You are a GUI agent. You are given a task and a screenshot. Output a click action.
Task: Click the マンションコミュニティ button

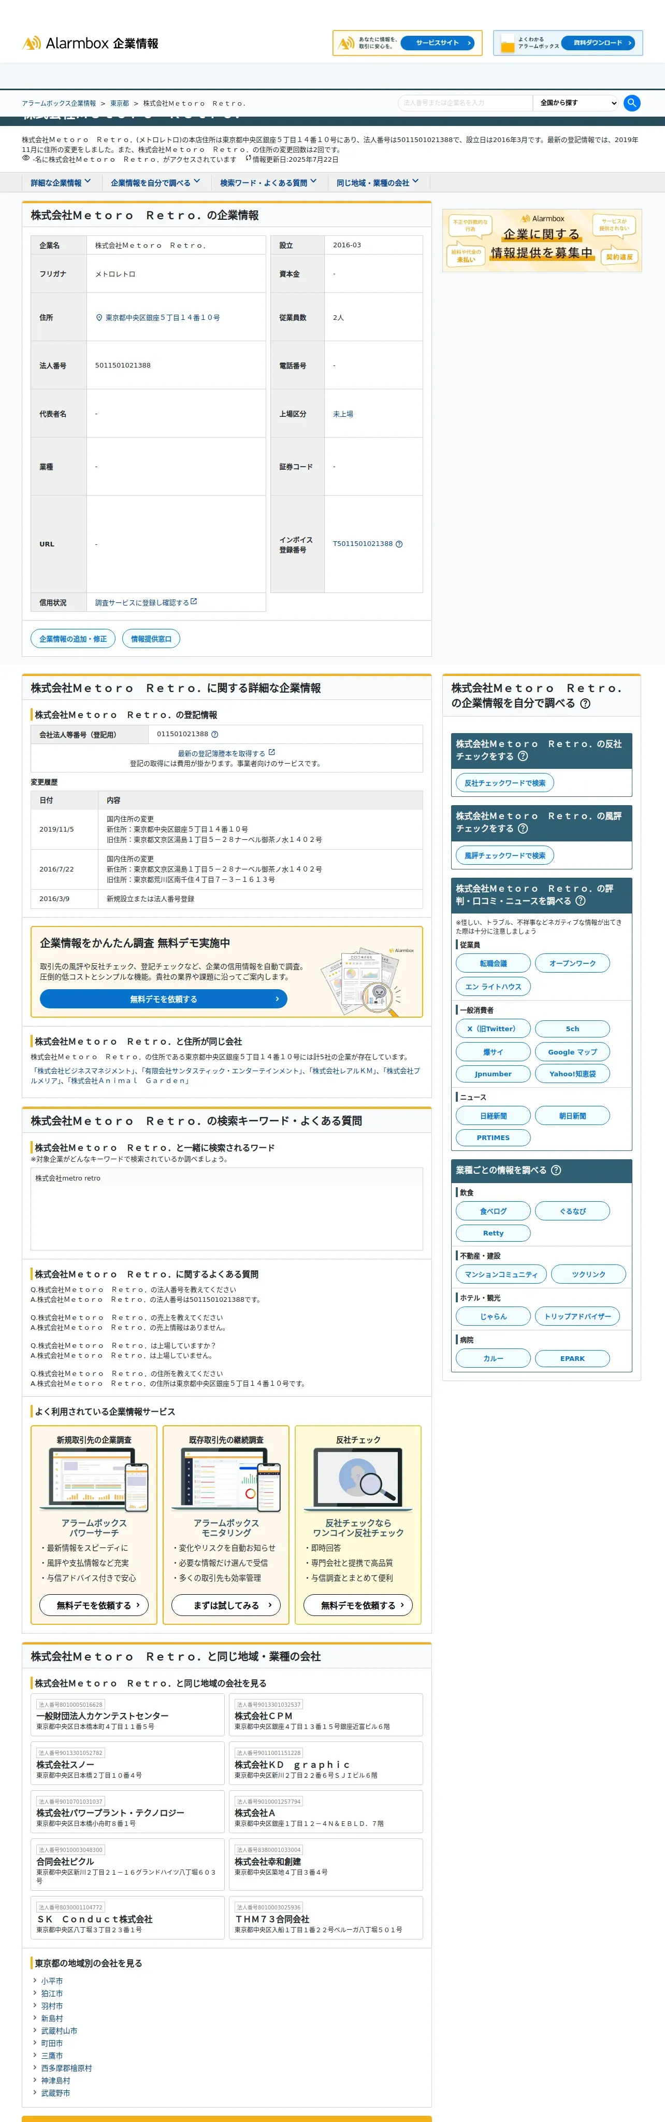500,1275
